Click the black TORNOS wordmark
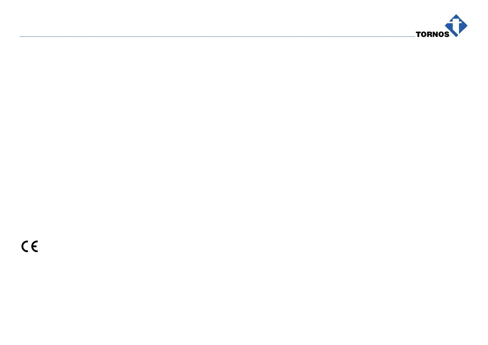 point(432,34)
